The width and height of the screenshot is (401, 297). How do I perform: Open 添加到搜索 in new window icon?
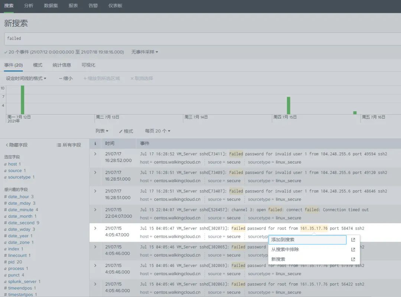(353, 240)
